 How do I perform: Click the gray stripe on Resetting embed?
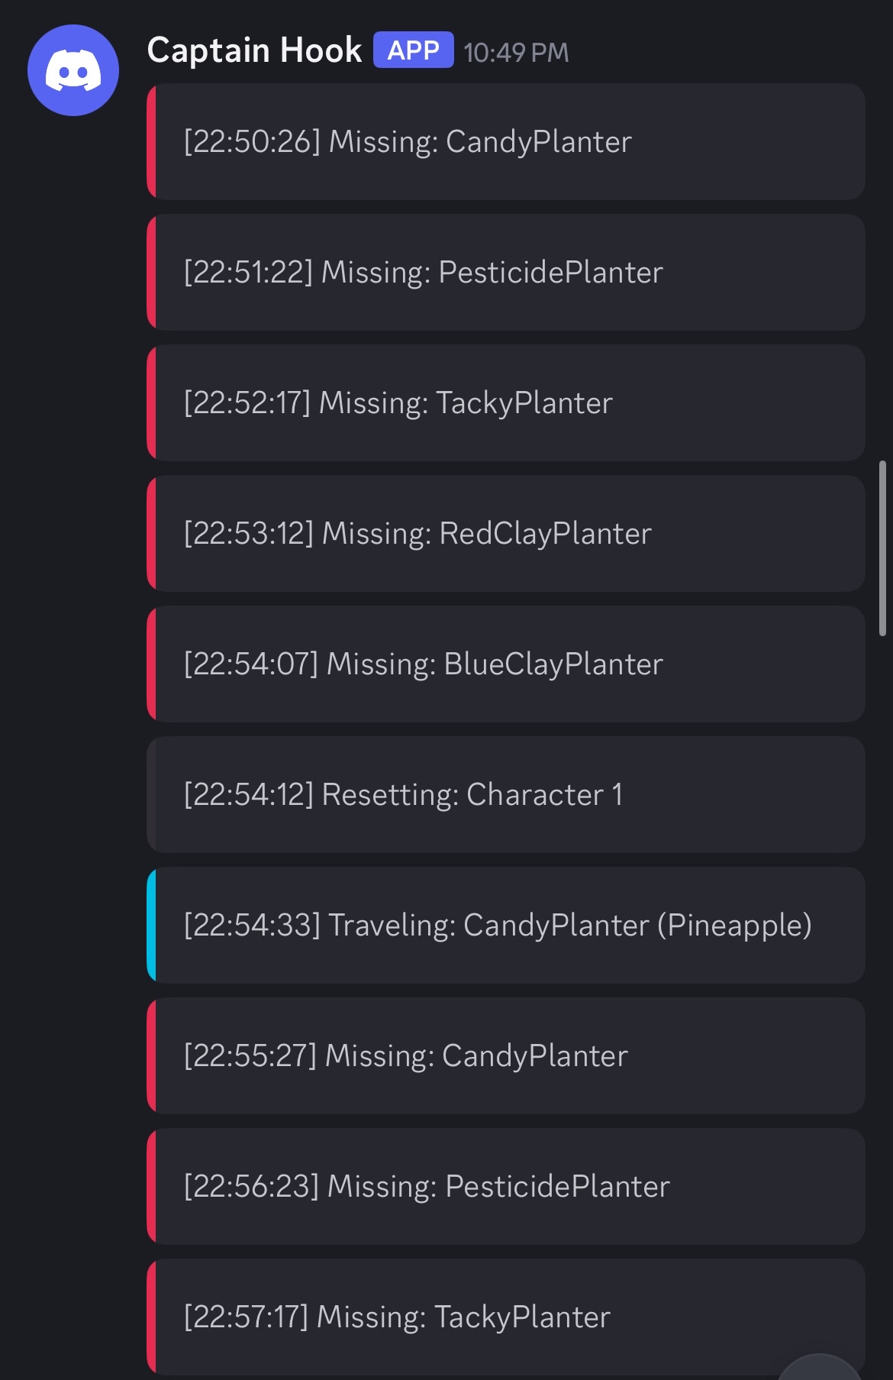click(151, 794)
